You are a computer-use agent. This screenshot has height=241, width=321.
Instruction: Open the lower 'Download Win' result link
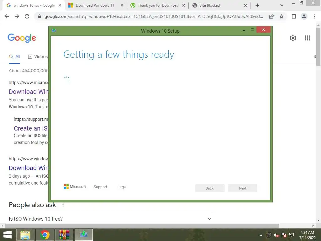pos(29,168)
